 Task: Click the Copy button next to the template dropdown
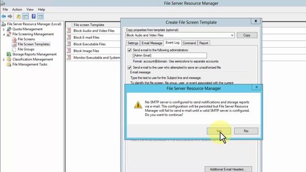point(247,35)
